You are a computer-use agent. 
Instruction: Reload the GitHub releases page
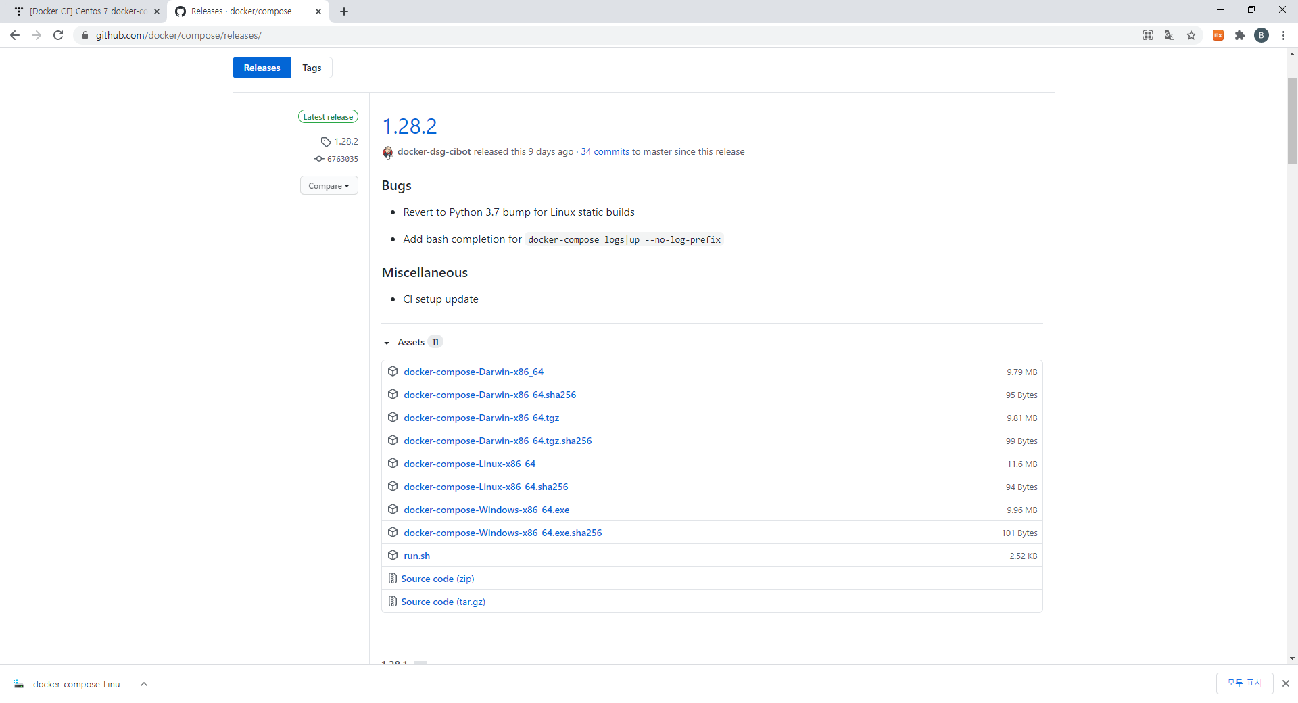pyautogui.click(x=58, y=35)
